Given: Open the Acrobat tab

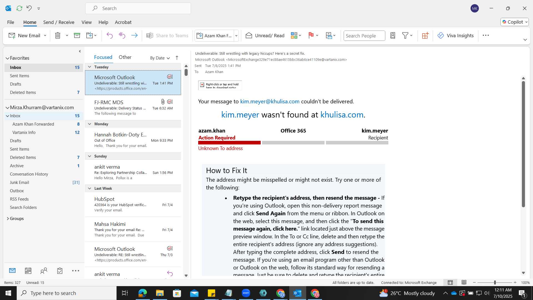Looking at the screenshot, I should coord(123,22).
